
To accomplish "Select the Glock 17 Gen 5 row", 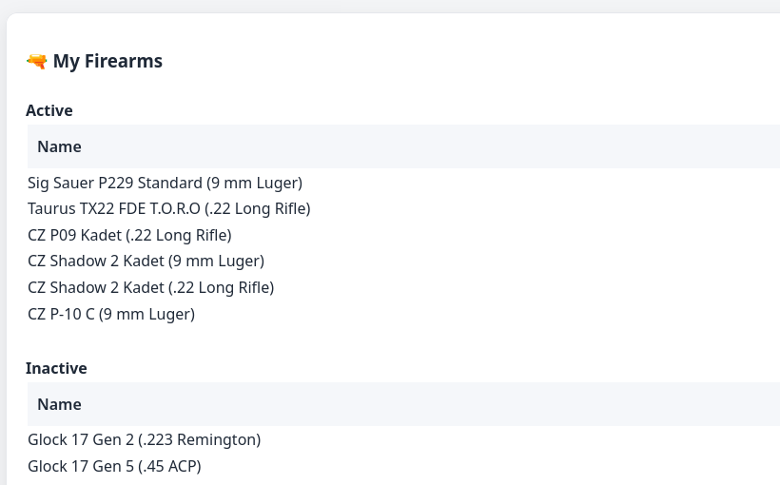I will click(81, 466).
